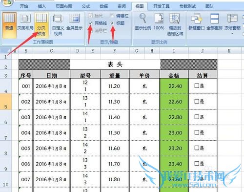
Task: Select column K header
Action: [229, 51]
